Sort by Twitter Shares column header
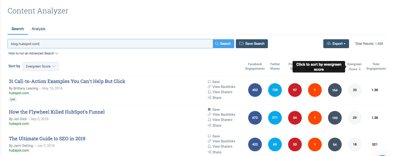 (x=275, y=66)
